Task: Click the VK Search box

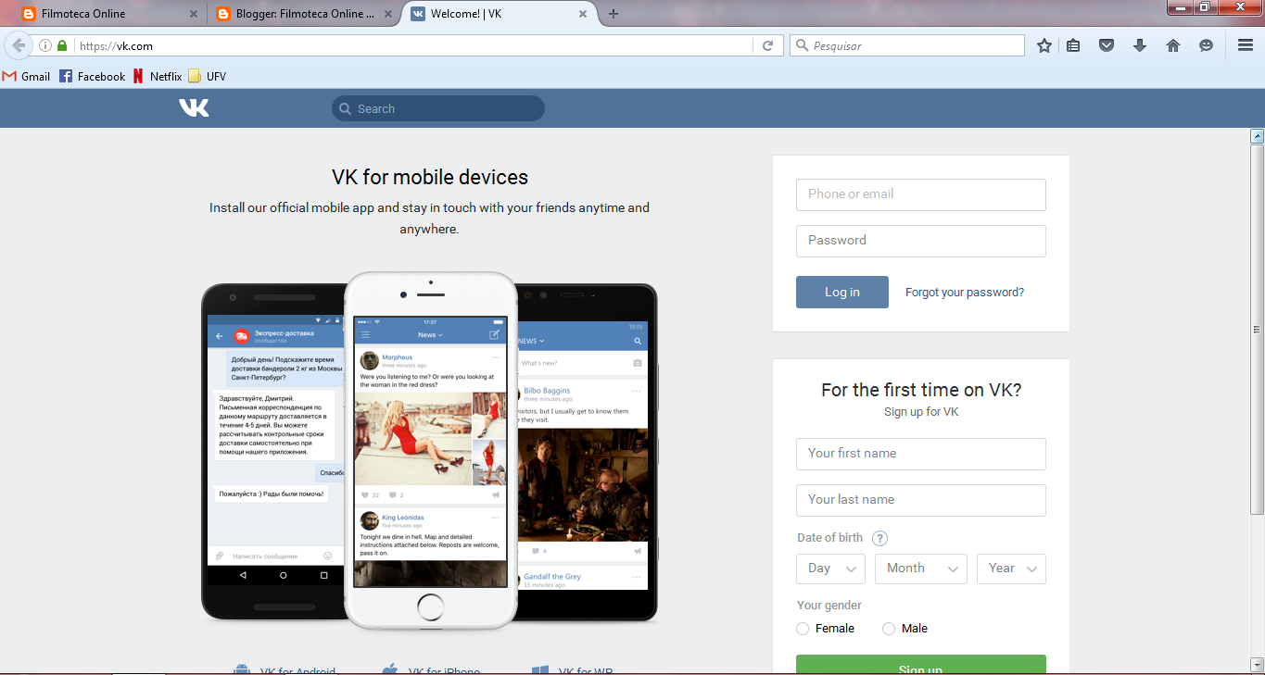Action: (438, 108)
